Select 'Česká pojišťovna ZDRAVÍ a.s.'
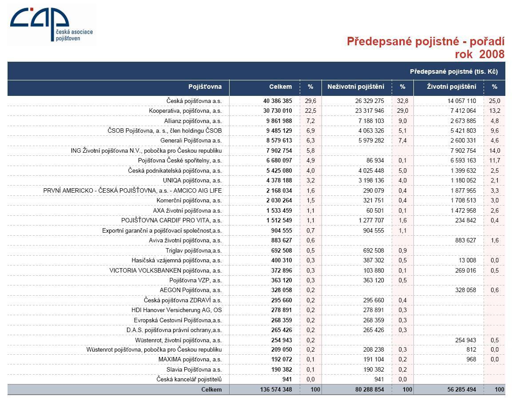The height and width of the screenshot is (400, 516). 183,300
